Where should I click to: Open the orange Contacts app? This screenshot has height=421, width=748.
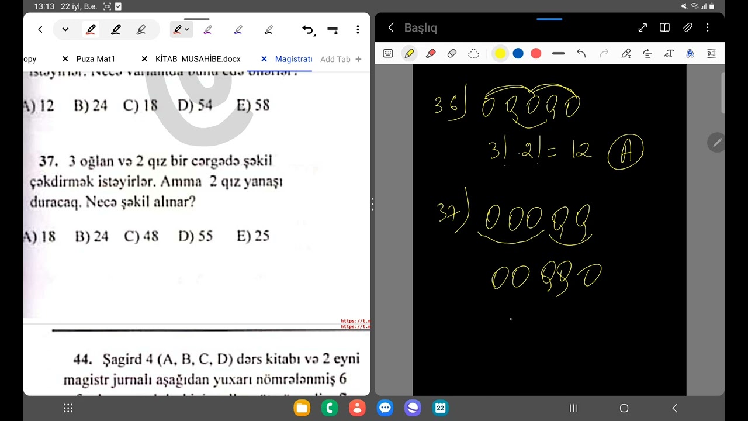(x=357, y=408)
